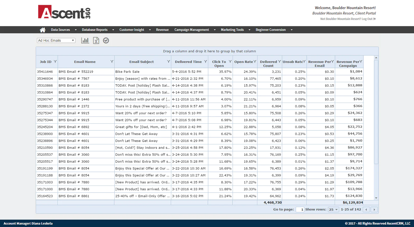Open the Beginner Conversion menu

pyautogui.click(x=271, y=30)
